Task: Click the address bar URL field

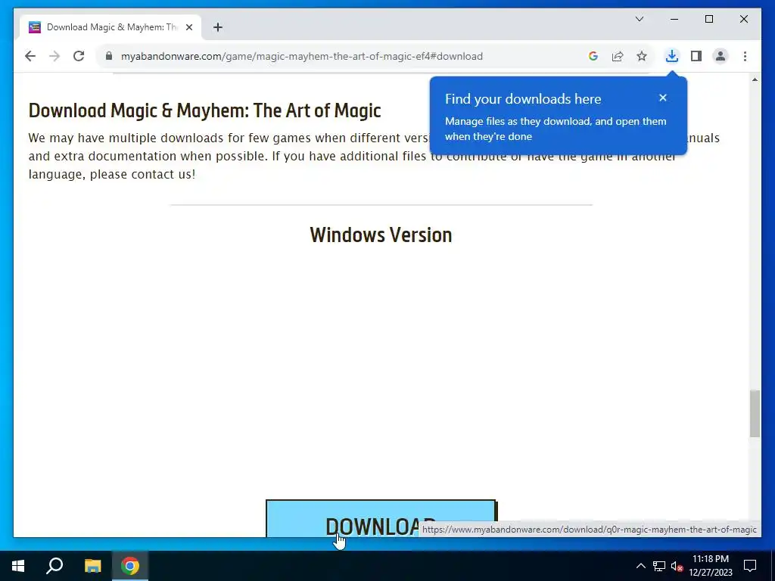Action: point(301,56)
